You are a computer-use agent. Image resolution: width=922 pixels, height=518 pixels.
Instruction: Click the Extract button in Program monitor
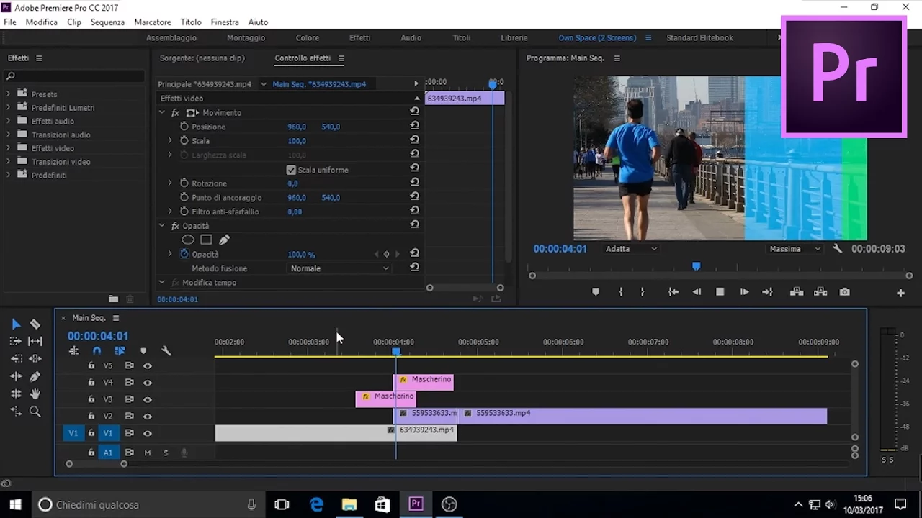point(820,292)
